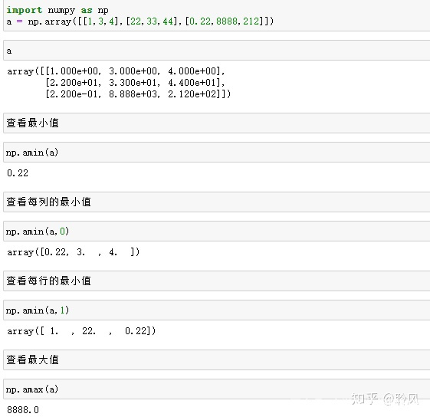This screenshot has height=417, width=430.
Task: Click the 'a = np.array' code line
Action: tap(140, 21)
